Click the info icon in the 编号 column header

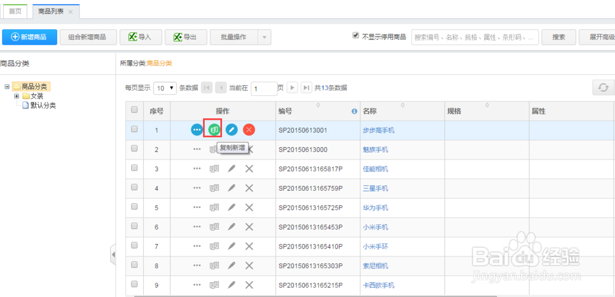[x=355, y=112]
